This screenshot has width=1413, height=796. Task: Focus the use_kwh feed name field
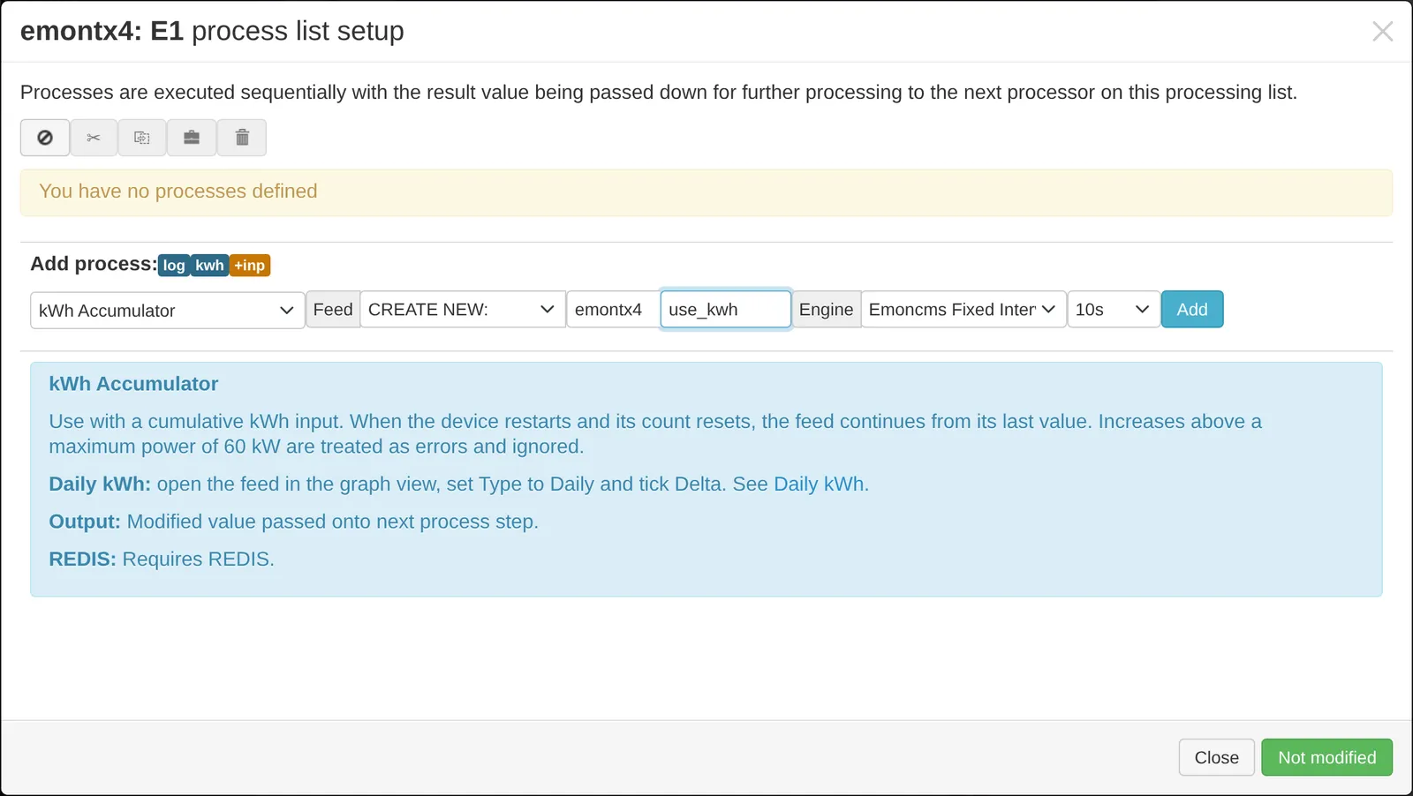click(726, 310)
